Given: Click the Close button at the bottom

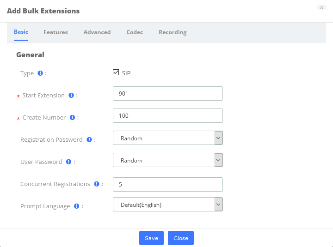Looking at the screenshot, I should (x=181, y=238).
